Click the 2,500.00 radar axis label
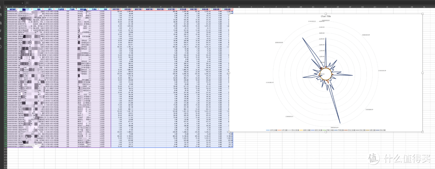 (322, 39)
